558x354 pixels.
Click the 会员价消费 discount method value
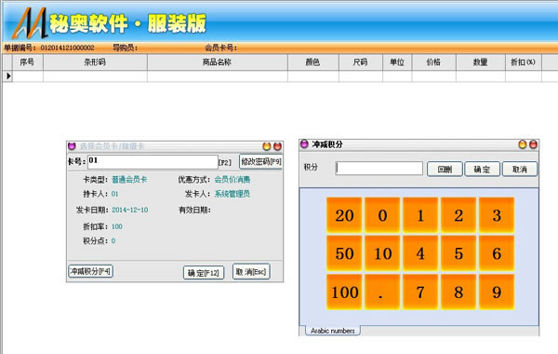click(232, 179)
